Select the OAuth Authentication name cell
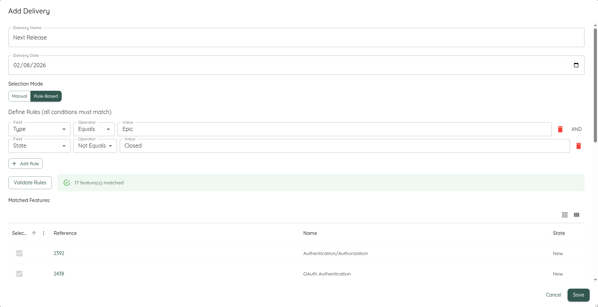Image resolution: width=598 pixels, height=307 pixels. click(x=327, y=274)
